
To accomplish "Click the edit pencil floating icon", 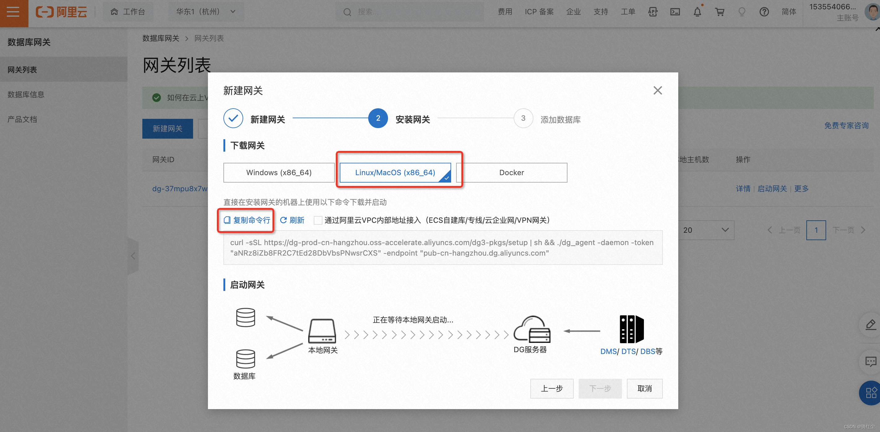I will [870, 324].
